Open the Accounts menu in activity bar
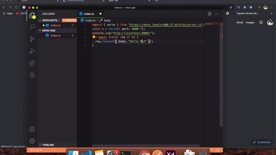This screenshot has width=276, height=155. click(32, 129)
